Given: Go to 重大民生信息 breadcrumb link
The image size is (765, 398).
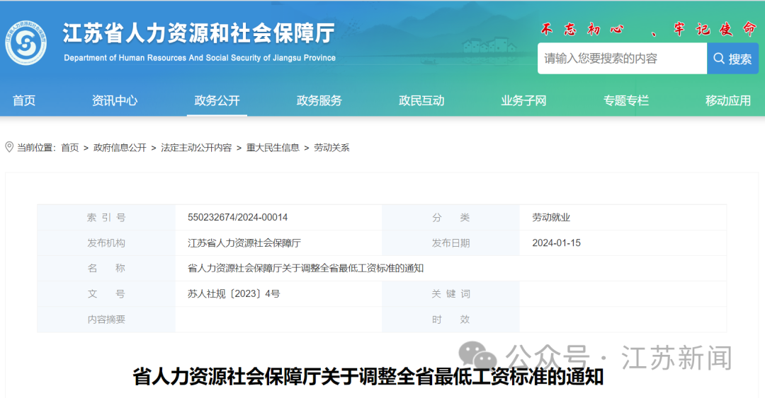Looking at the screenshot, I should pos(273,148).
